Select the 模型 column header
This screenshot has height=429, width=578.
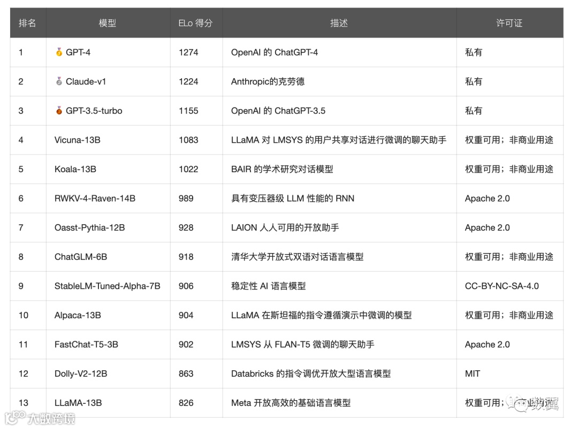click(107, 23)
